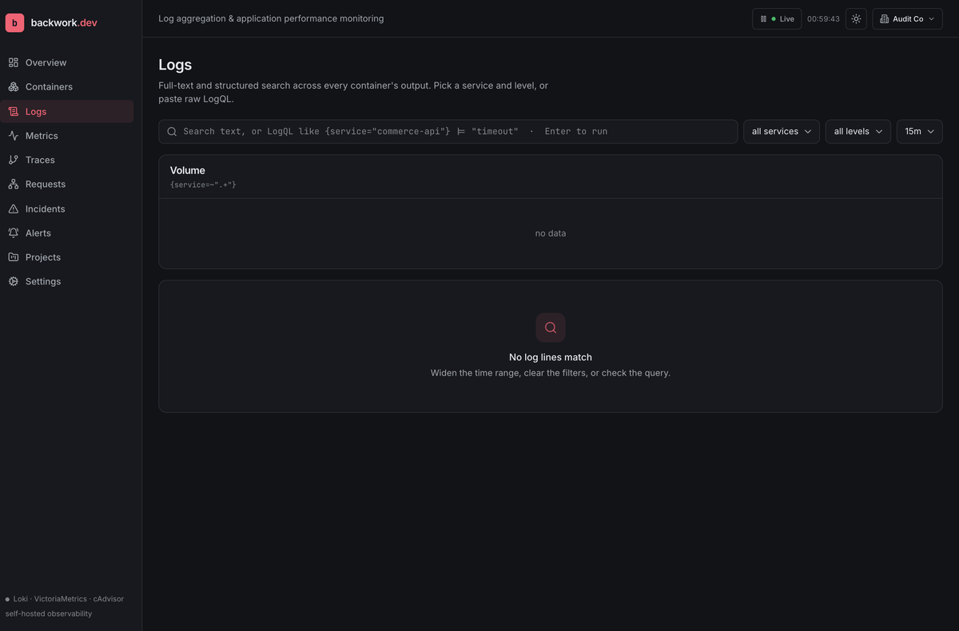Viewport: 959px width, 631px height.
Task: Click the Widen the time range hint text
Action: pyautogui.click(x=551, y=373)
